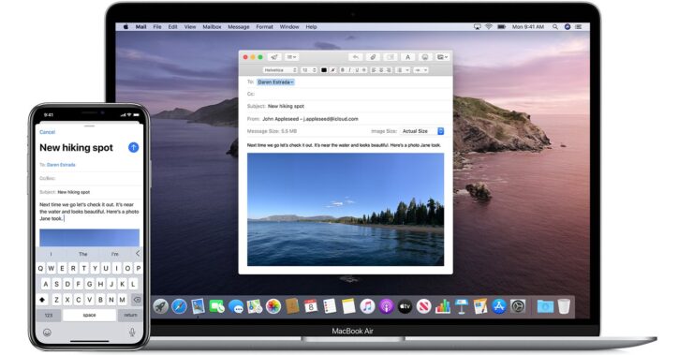Screen dimensions: 693x355
Task: Tap the blue send arrow on the iPhone
Action: pyautogui.click(x=134, y=148)
